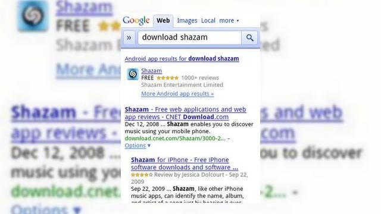Switch to the Local tab
381x214 pixels.
pyautogui.click(x=208, y=21)
